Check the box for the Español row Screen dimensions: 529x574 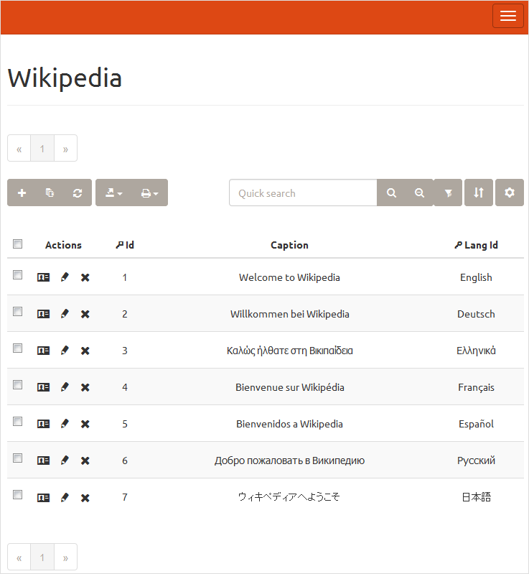(17, 422)
